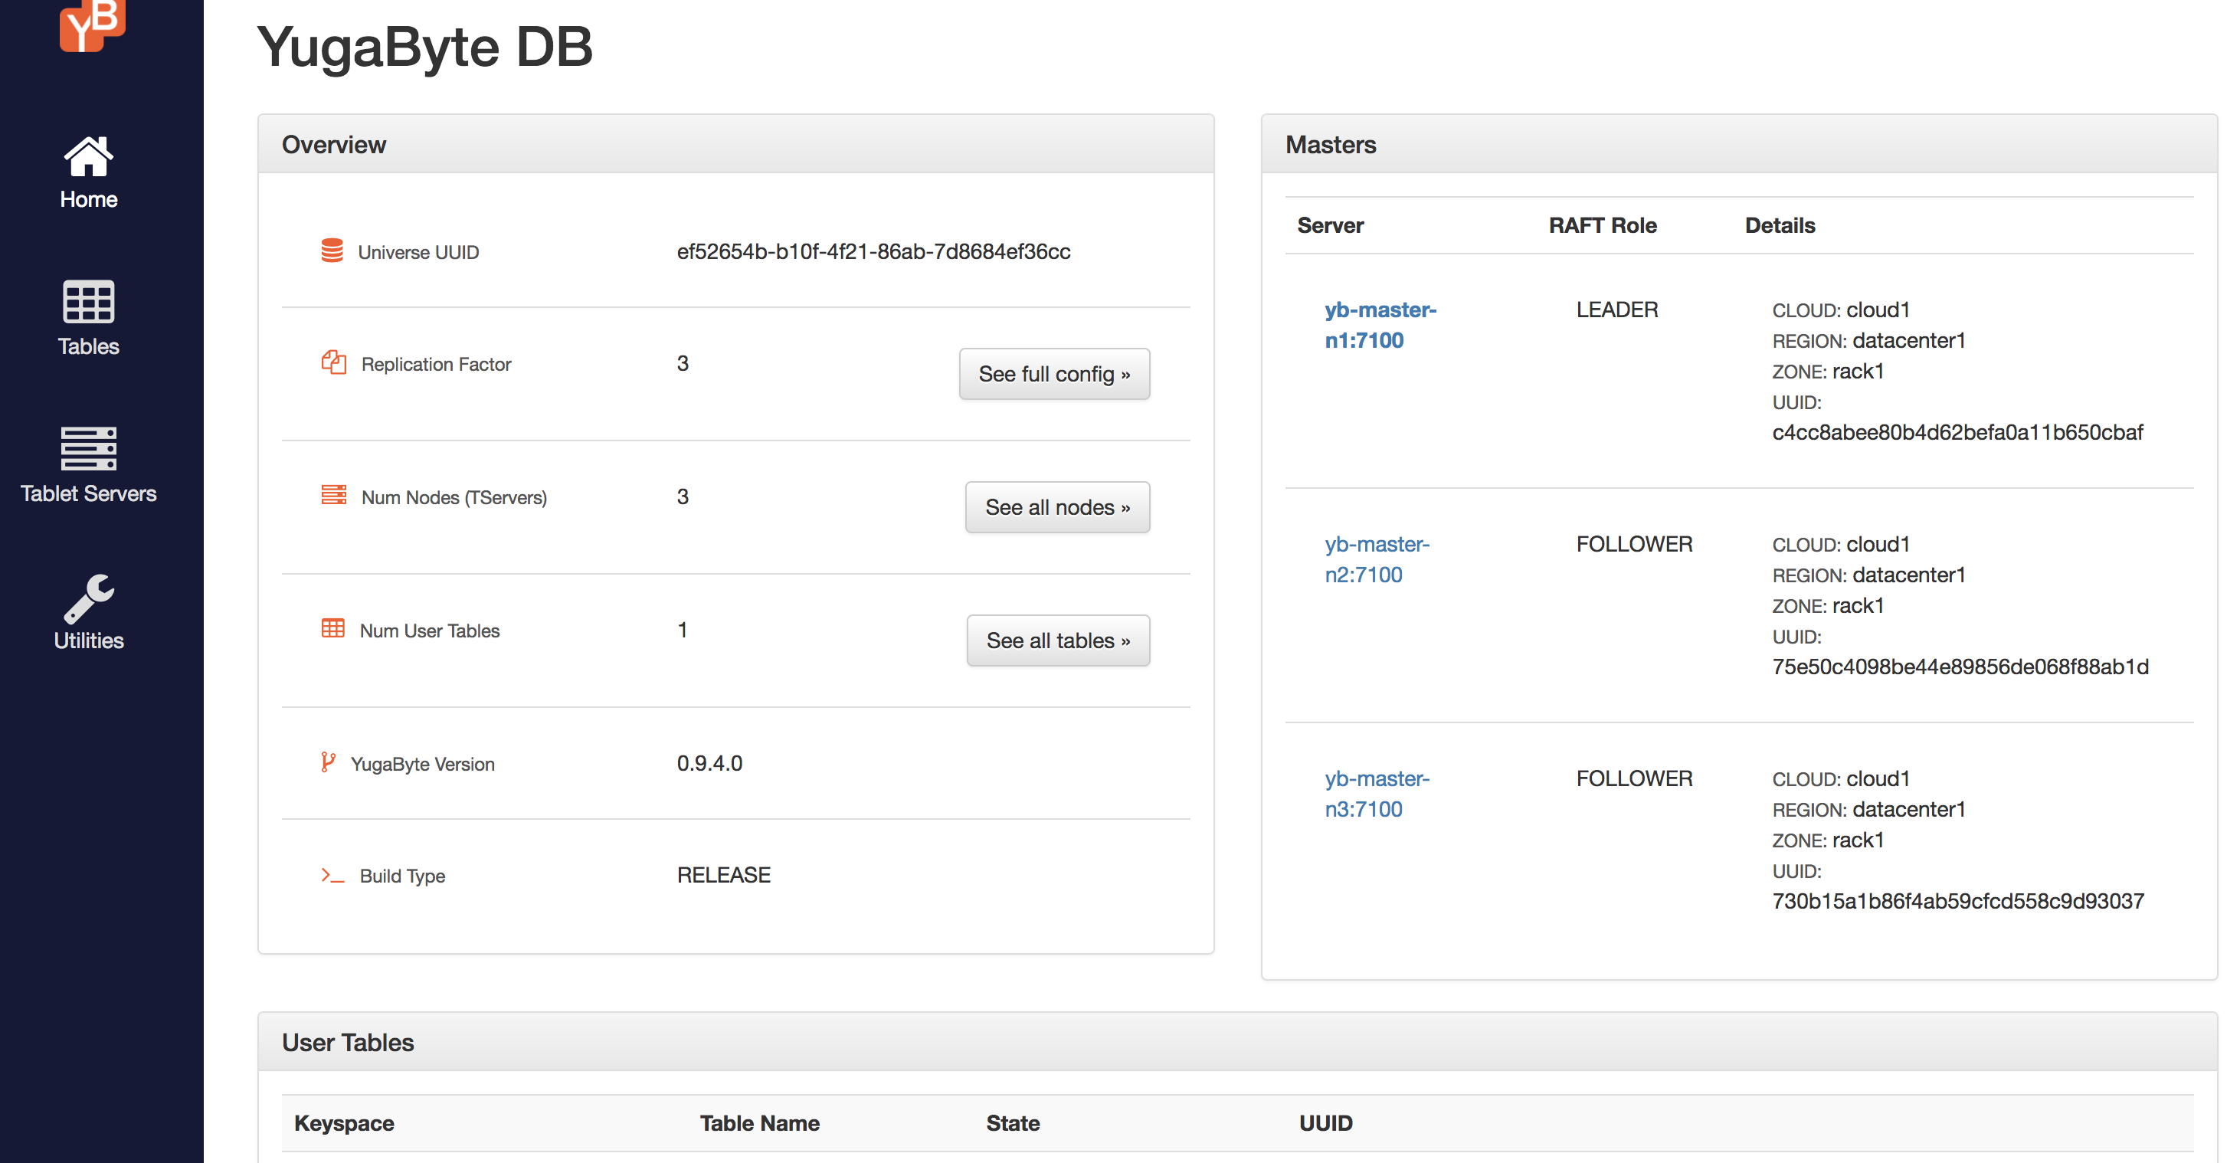
Task: Click the State column header
Action: (1013, 1123)
